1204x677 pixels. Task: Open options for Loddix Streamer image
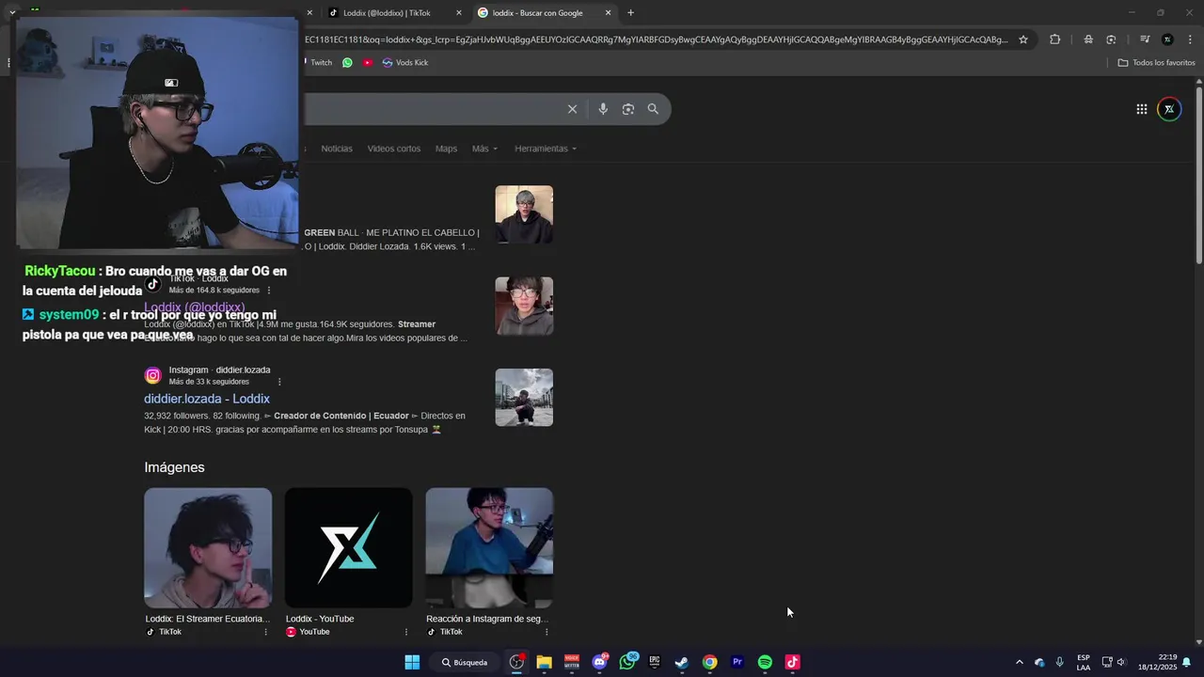point(265,632)
